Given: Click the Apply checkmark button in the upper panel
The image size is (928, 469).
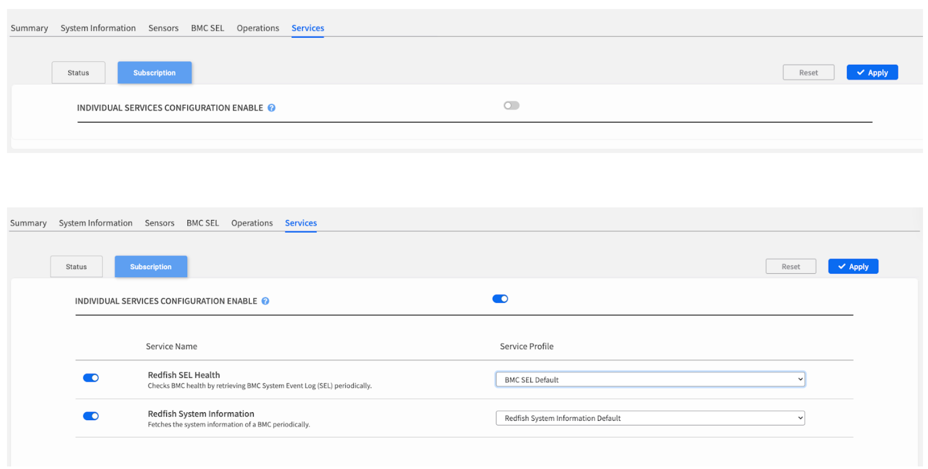Looking at the screenshot, I should pos(872,73).
